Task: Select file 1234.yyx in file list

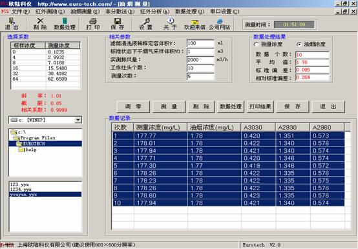Action: click(x=21, y=189)
